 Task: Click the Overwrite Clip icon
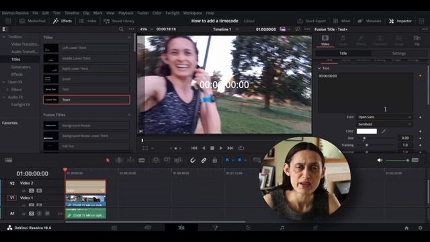point(167,160)
